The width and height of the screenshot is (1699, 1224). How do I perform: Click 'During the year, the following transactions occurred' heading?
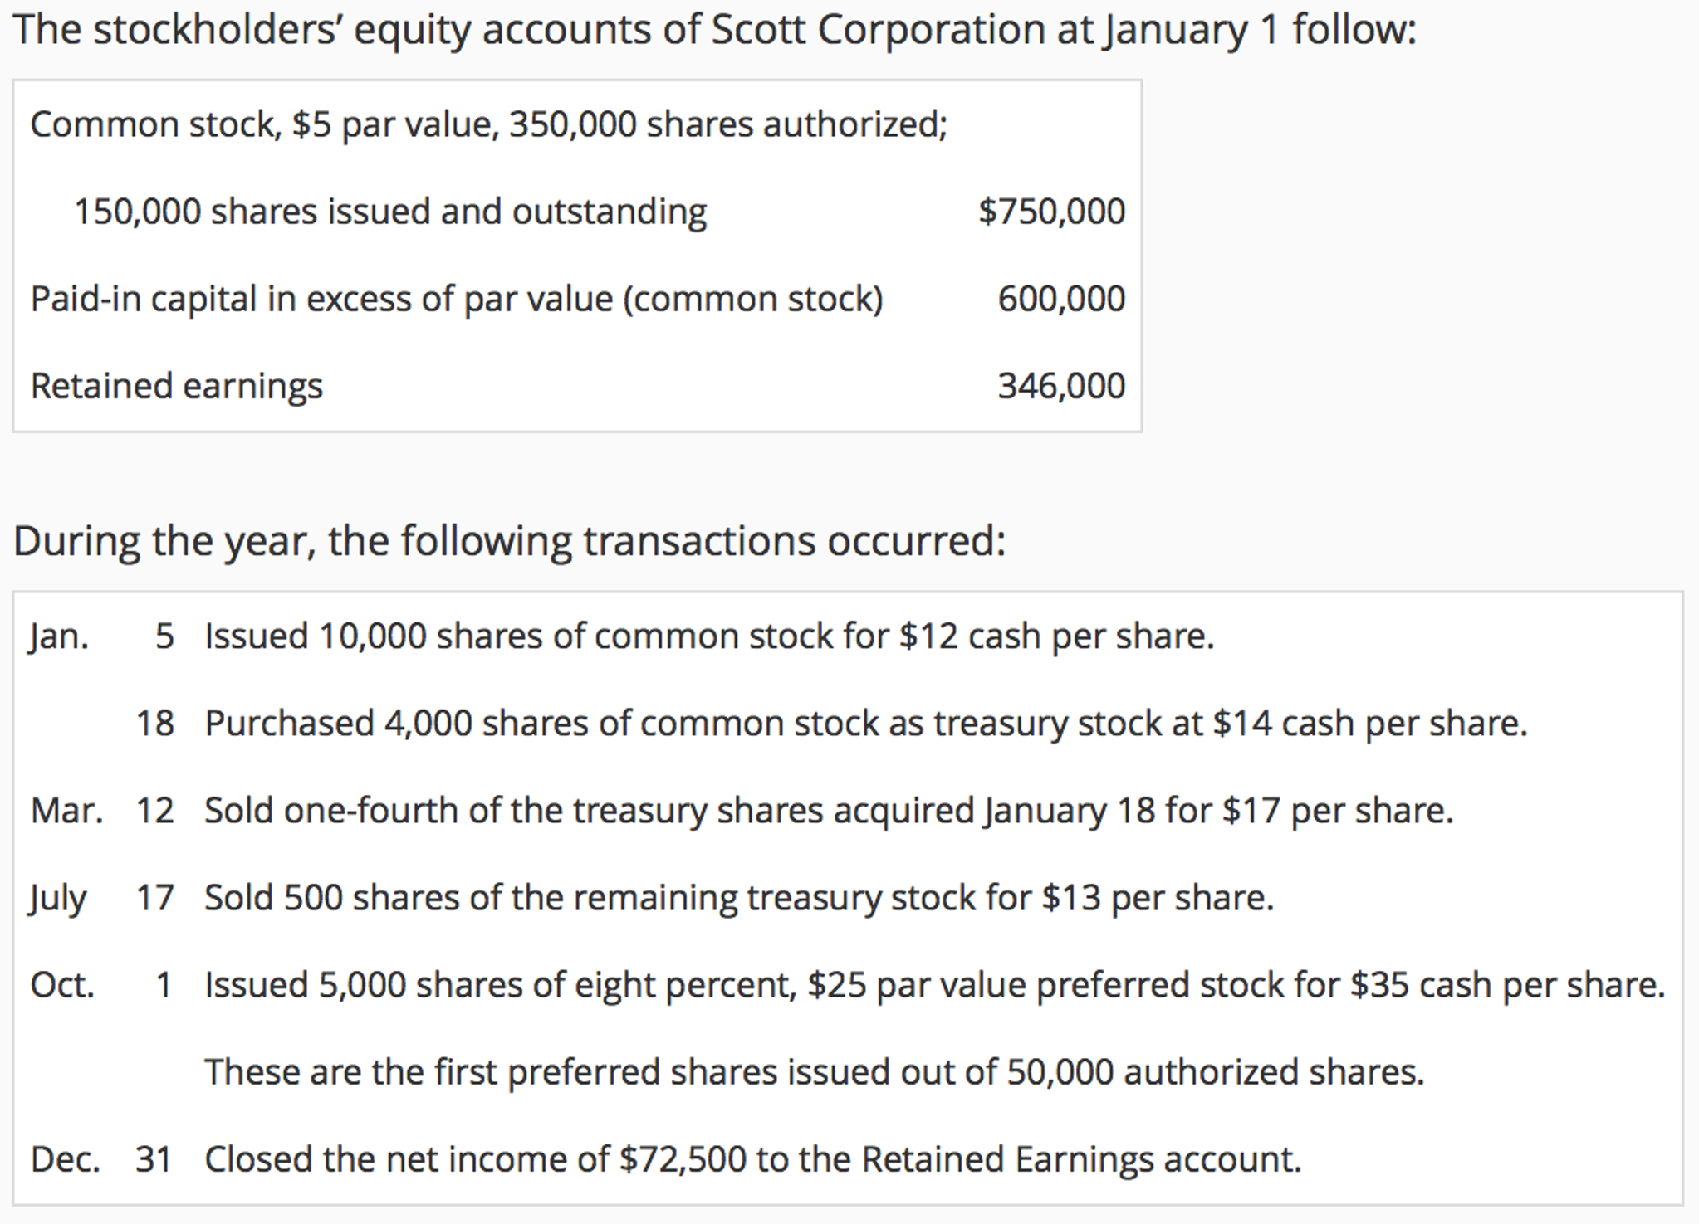point(509,542)
